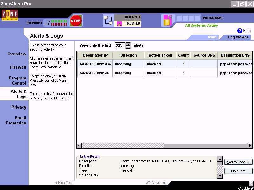The height and width of the screenshot is (190, 254).
Task: Click Entry Detail scroll up arrow
Action: pos(220,159)
